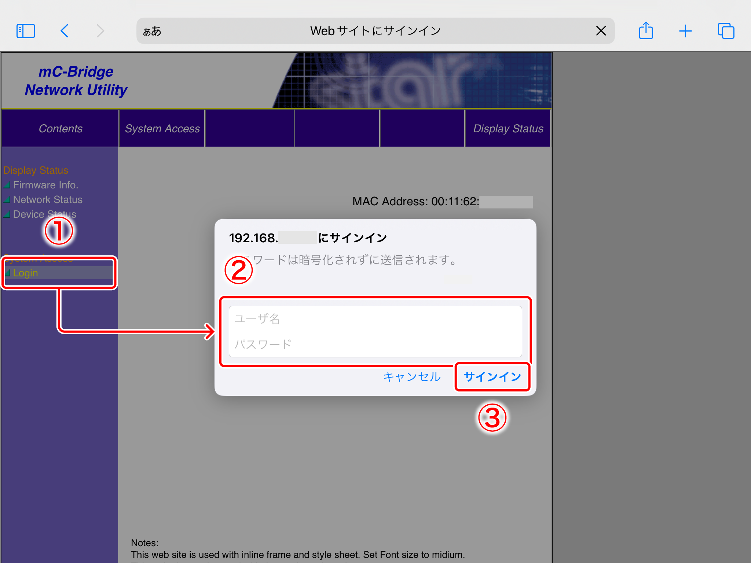Open the tab overview
751x563 pixels.
pyautogui.click(x=726, y=31)
